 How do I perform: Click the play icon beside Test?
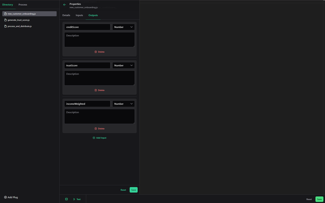pos(74,199)
